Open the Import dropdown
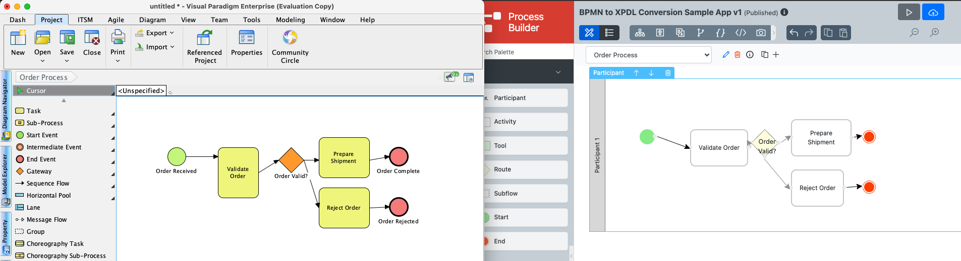Viewport: 961px width, 261px height. (155, 47)
